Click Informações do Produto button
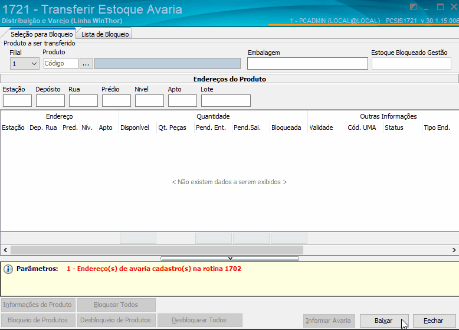Screen dimensions: 459x330 click(38, 305)
